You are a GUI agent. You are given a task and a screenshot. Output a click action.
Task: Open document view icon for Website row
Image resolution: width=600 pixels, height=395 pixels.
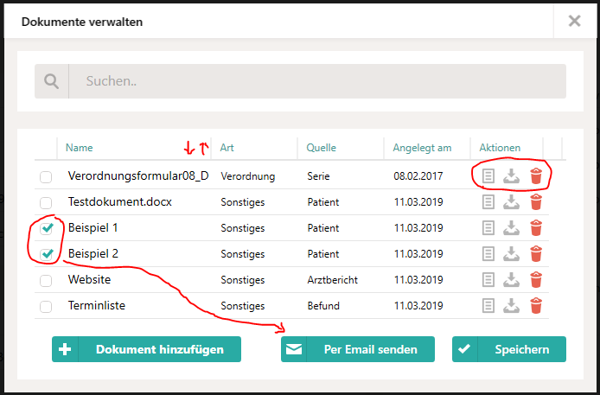point(488,280)
